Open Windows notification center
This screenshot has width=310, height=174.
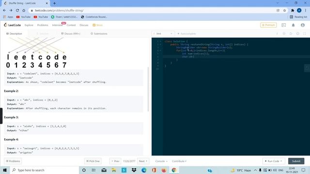[304, 170]
